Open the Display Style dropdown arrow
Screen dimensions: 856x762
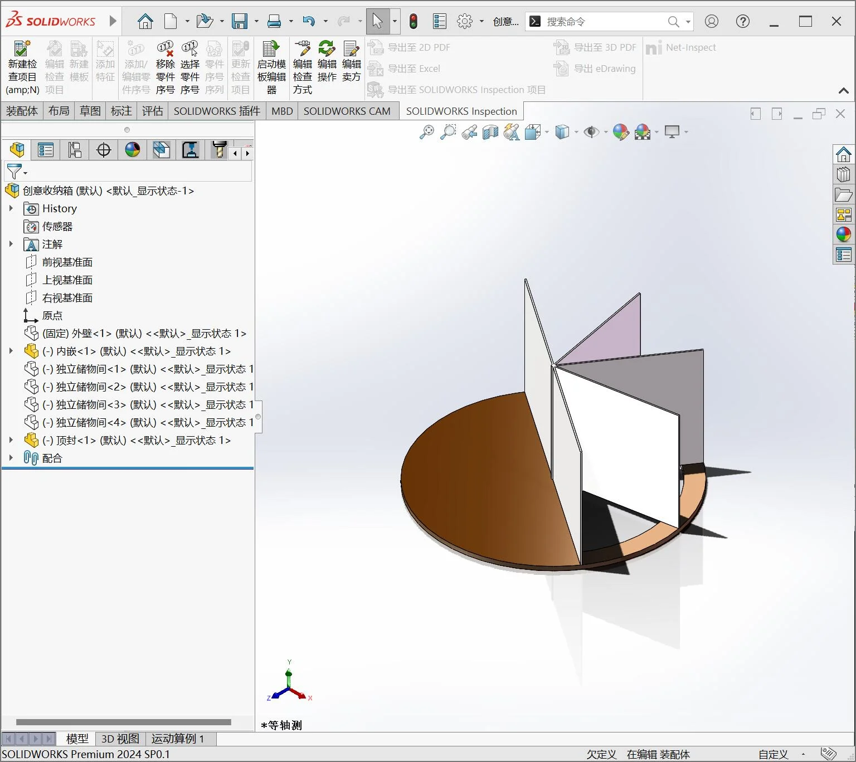(576, 132)
